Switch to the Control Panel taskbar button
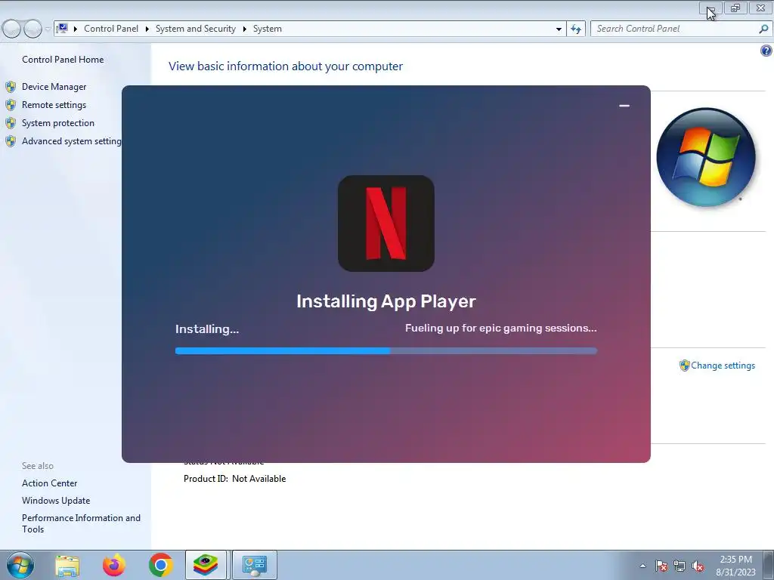This screenshot has width=774, height=580. 255,565
